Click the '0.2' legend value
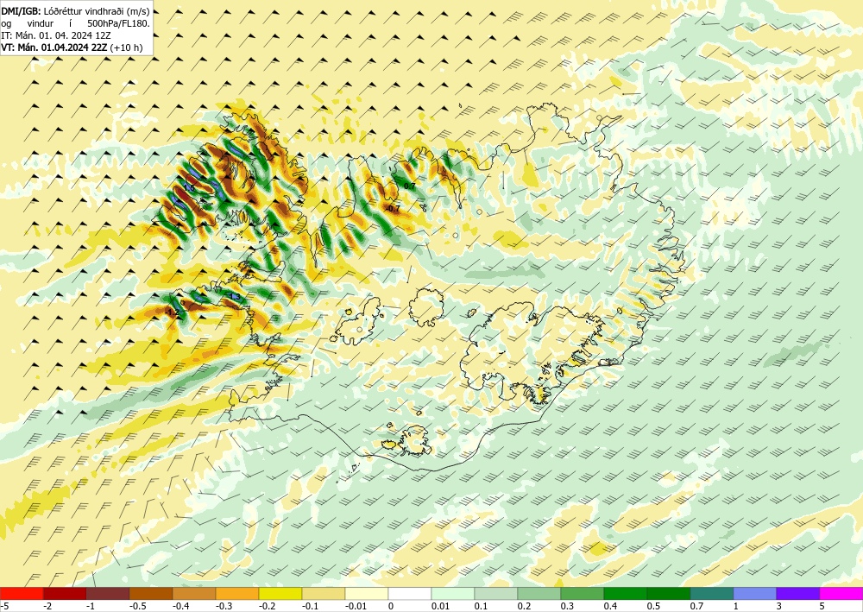Screen dimensions: 863x612 click(x=525, y=607)
